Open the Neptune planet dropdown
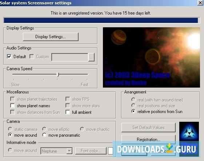The image size is (204, 161). 56,151
